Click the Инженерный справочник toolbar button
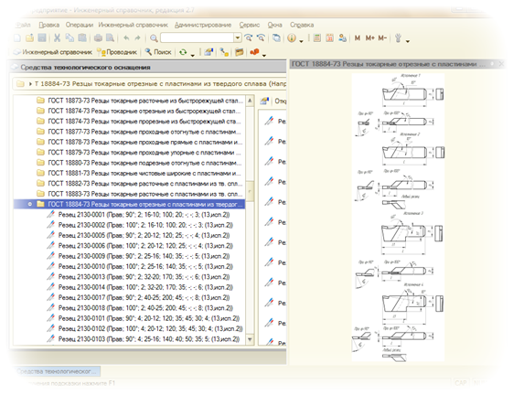This screenshot has width=513, height=395. coord(53,52)
